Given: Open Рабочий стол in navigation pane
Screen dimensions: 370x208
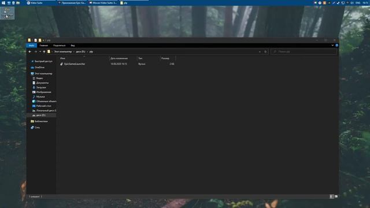Looking at the screenshot, I should click(44, 106).
